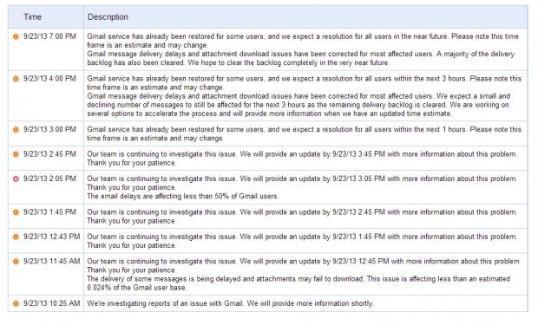The width and height of the screenshot is (538, 325).
Task: Click the 'We're investigating reports' description
Action: click(230, 303)
